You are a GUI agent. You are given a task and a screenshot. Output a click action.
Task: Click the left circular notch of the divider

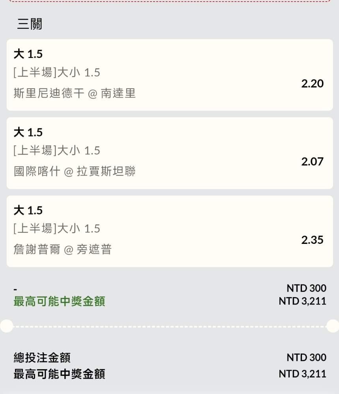point(6,326)
